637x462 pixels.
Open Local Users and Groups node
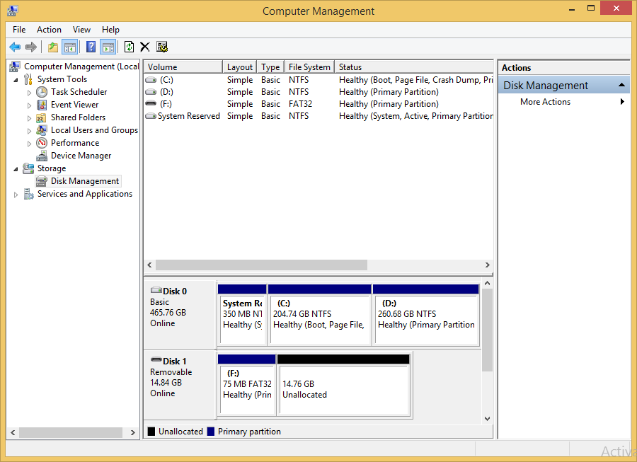point(94,130)
